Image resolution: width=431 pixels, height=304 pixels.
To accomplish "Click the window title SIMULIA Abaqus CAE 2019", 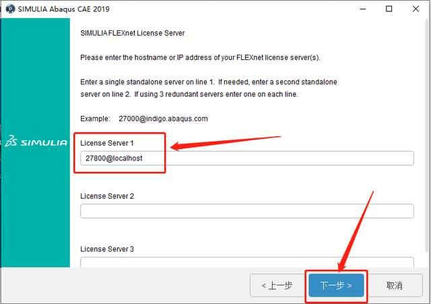I will click(x=64, y=9).
